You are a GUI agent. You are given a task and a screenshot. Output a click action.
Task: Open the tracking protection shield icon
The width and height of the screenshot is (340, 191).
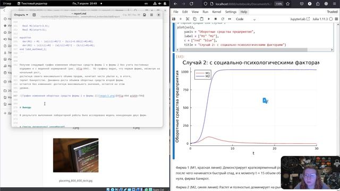click(x=206, y=4)
